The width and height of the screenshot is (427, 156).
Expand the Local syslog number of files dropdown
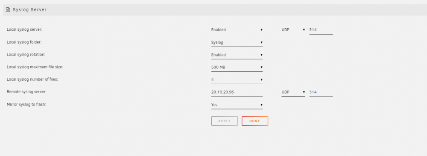tap(237, 79)
